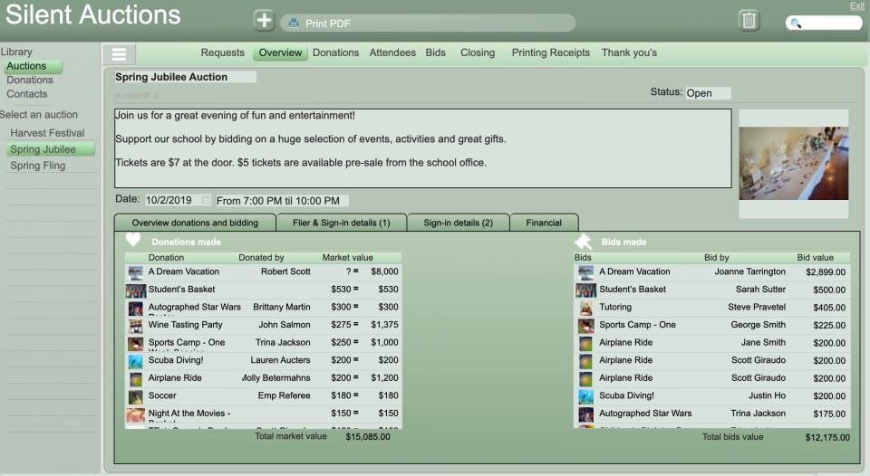Open the Flier & Sign-in details (1) tab
This screenshot has width=870, height=476.
point(341,223)
